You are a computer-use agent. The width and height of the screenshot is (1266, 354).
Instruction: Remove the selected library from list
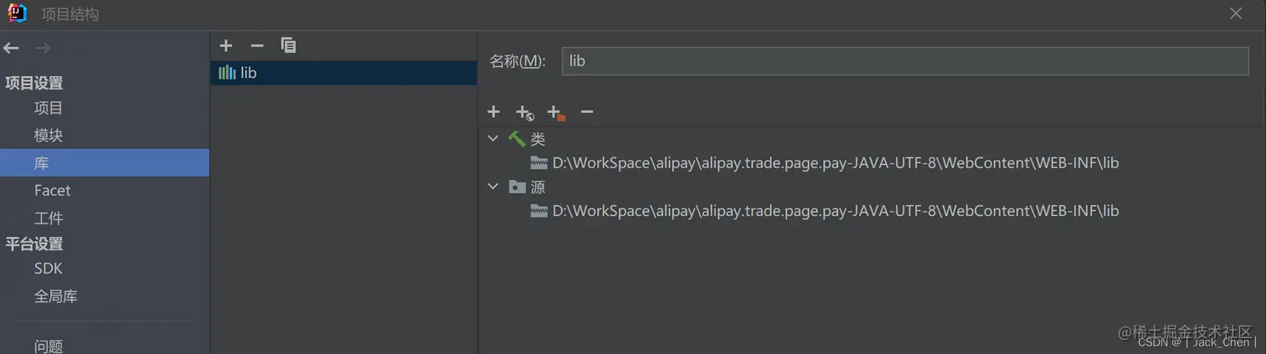point(257,45)
